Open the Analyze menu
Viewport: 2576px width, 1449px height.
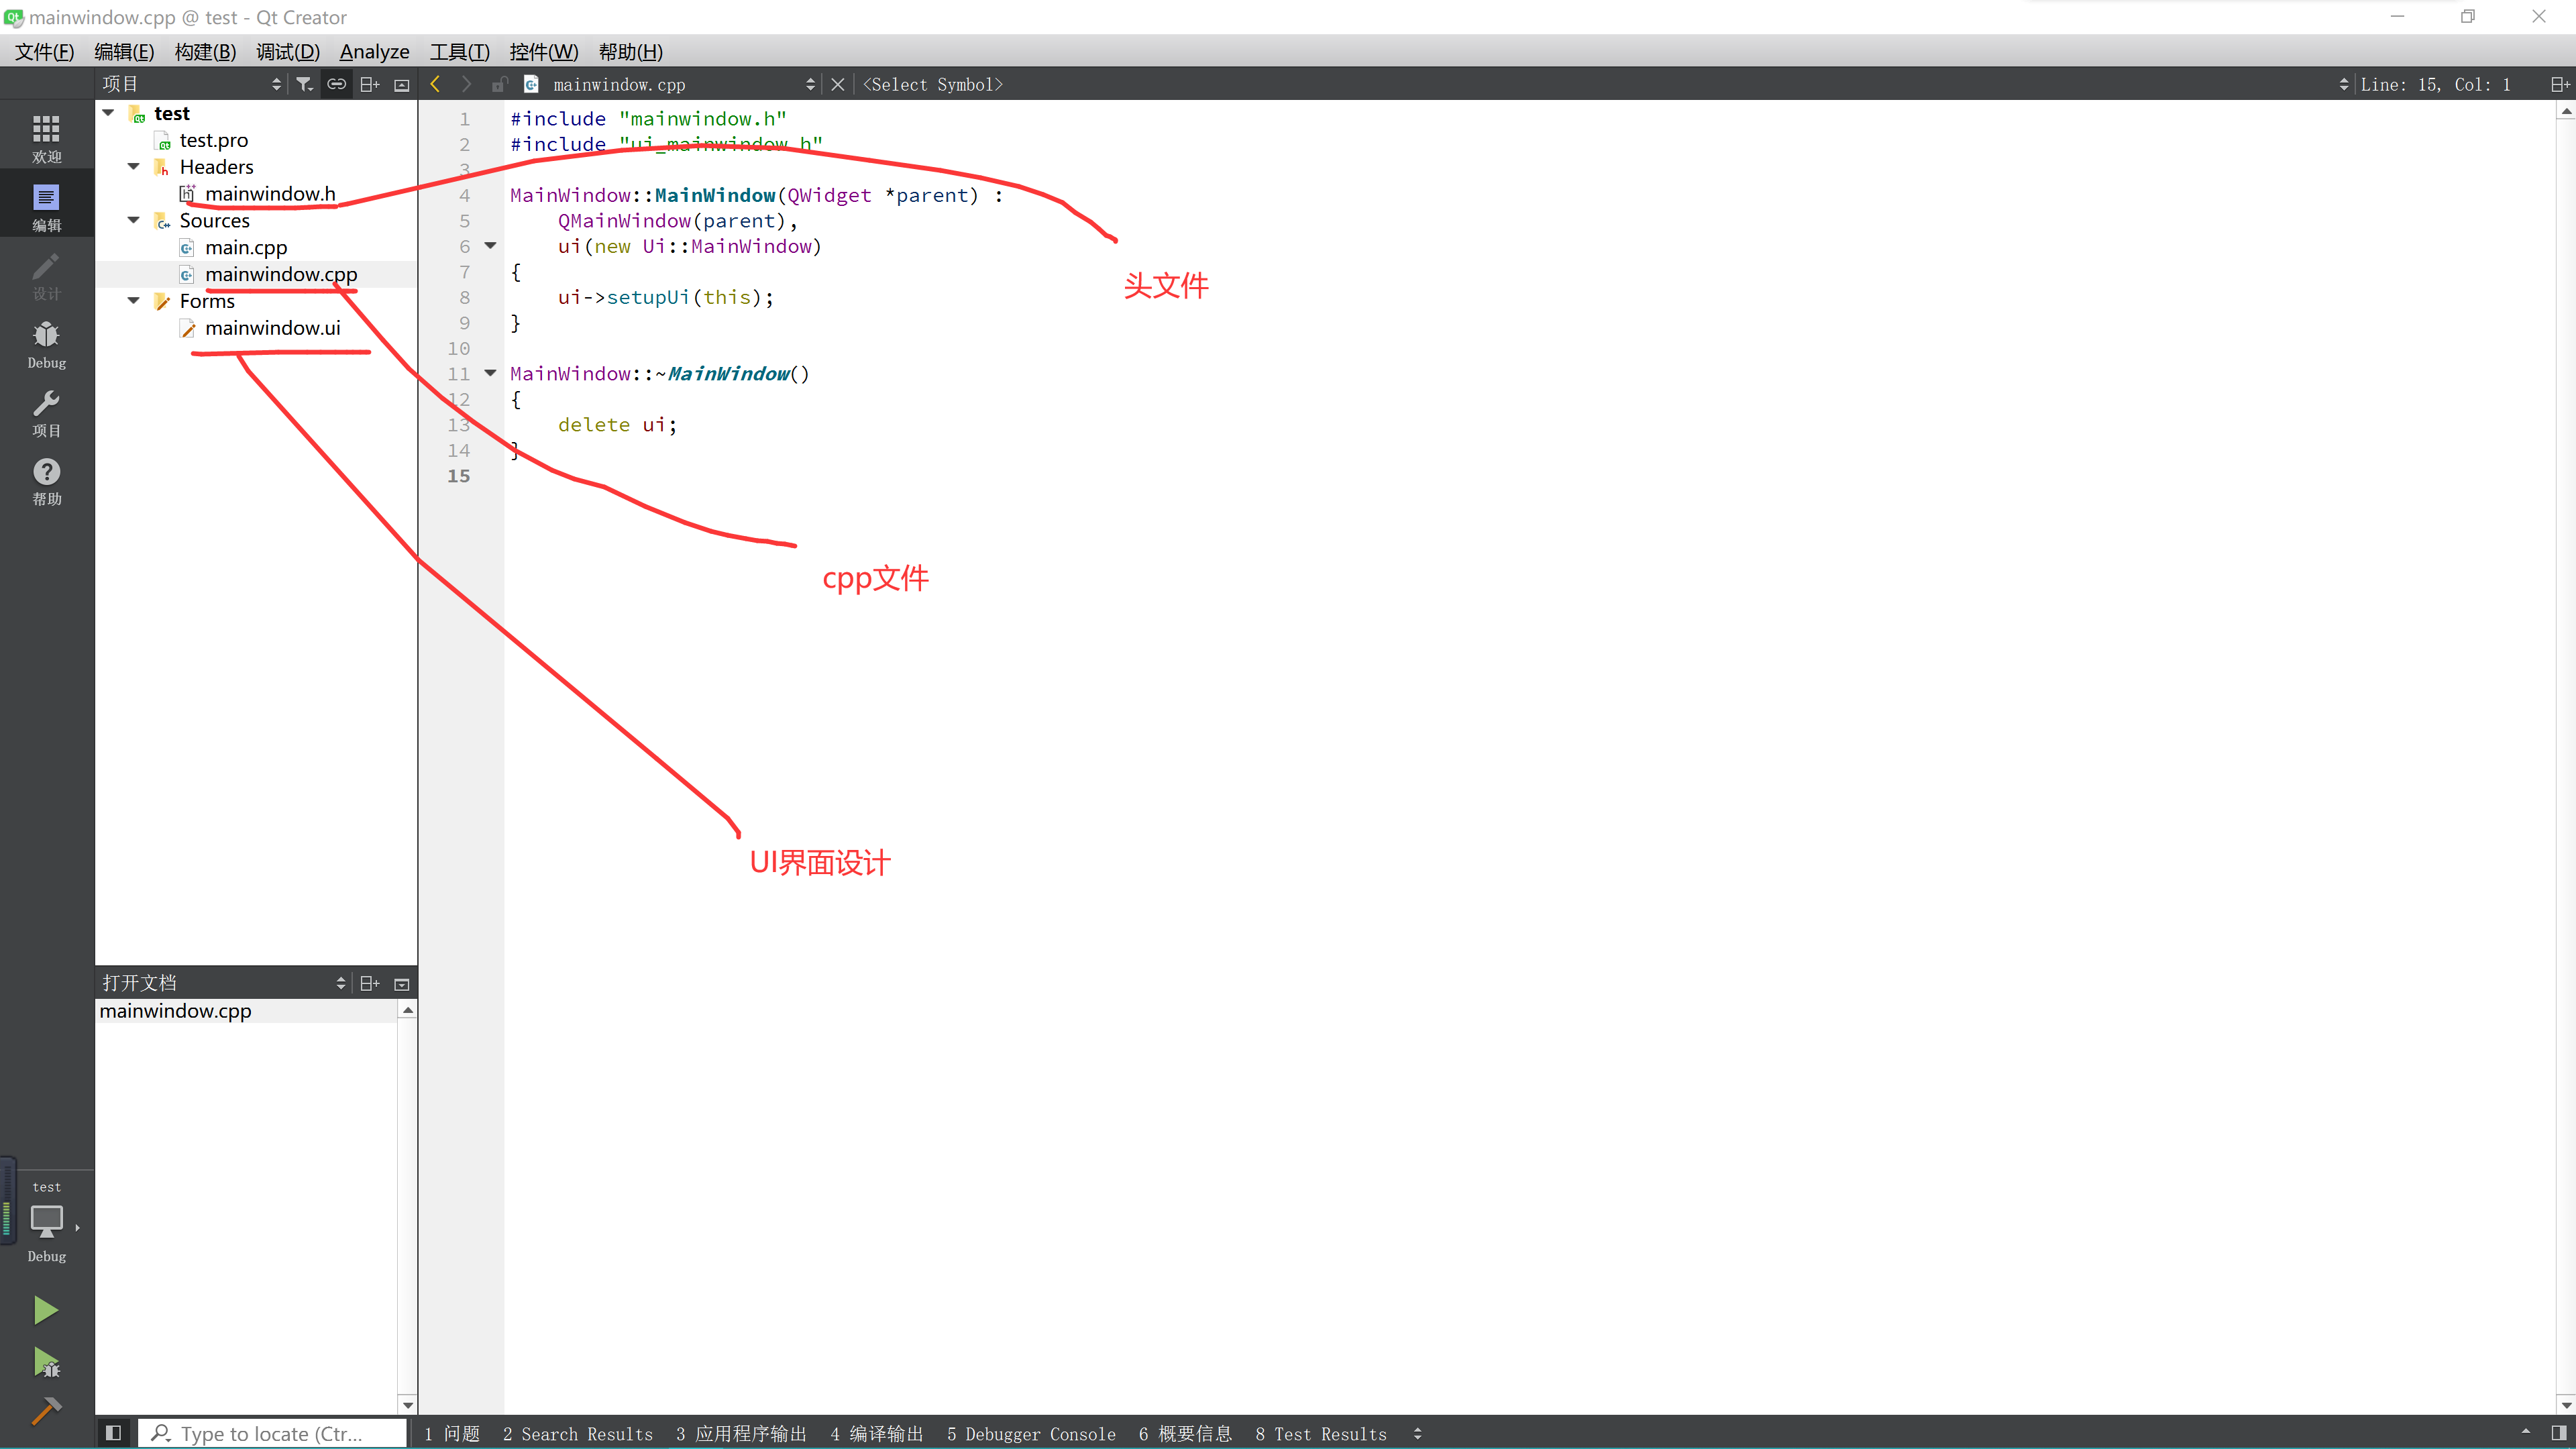coord(374,52)
